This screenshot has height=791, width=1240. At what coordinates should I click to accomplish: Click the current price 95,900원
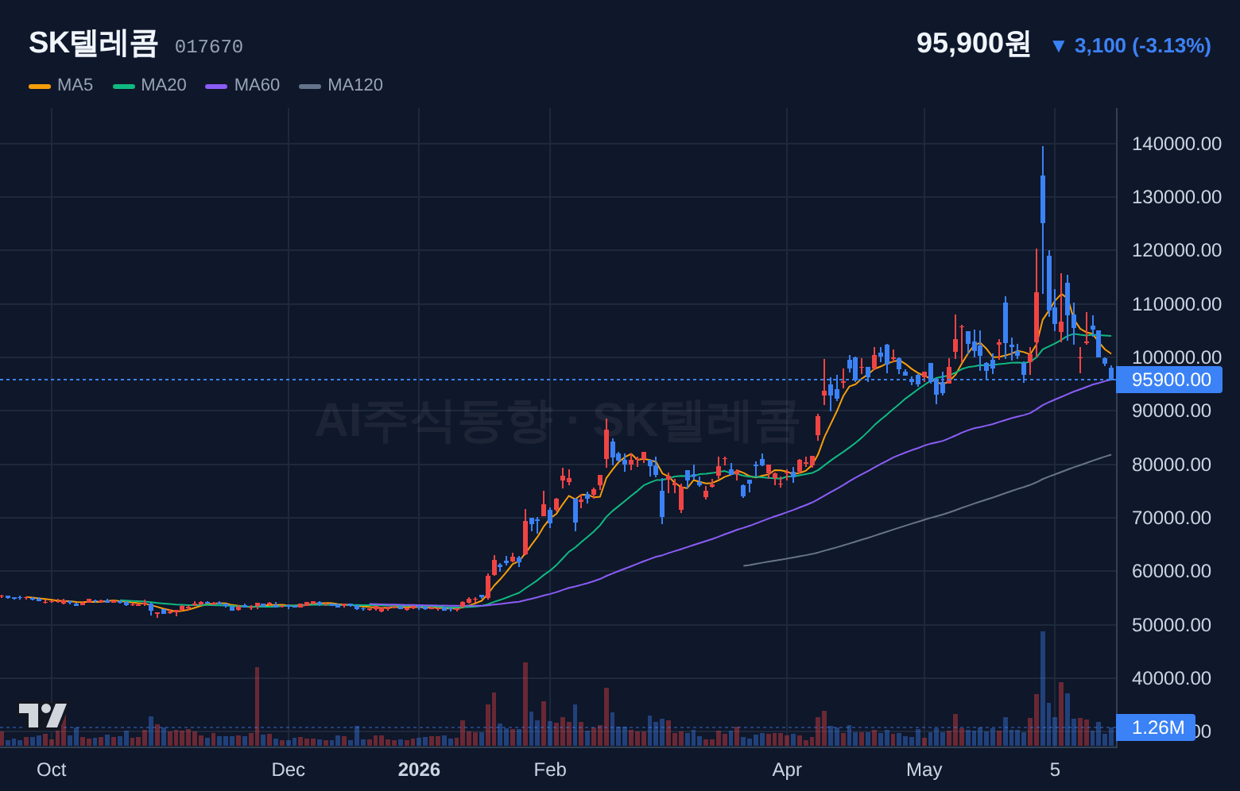pos(974,43)
